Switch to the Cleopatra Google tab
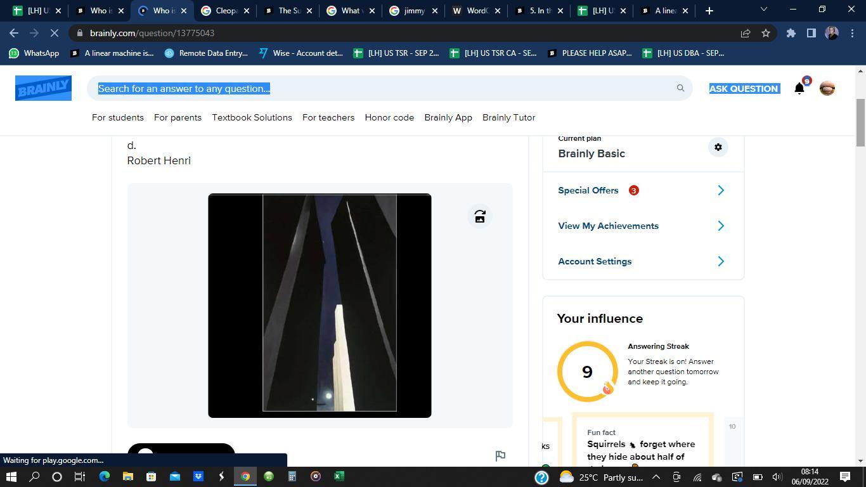Screen dimensions: 866x487 pos(225,11)
